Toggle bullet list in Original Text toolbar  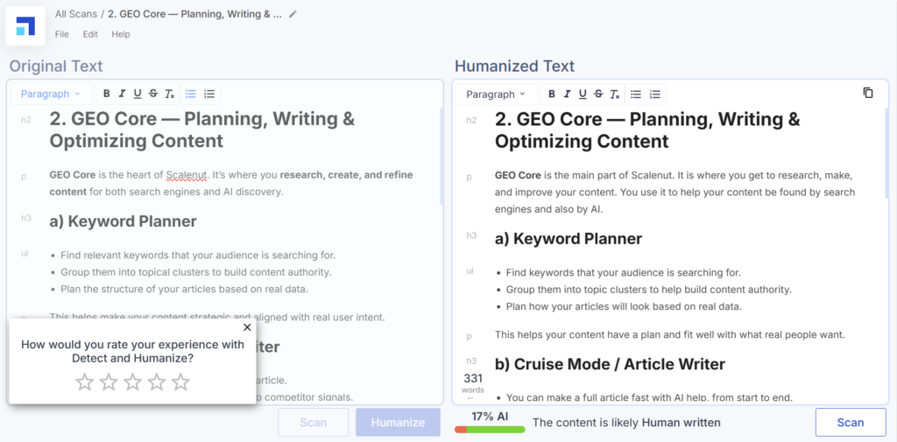pos(191,94)
